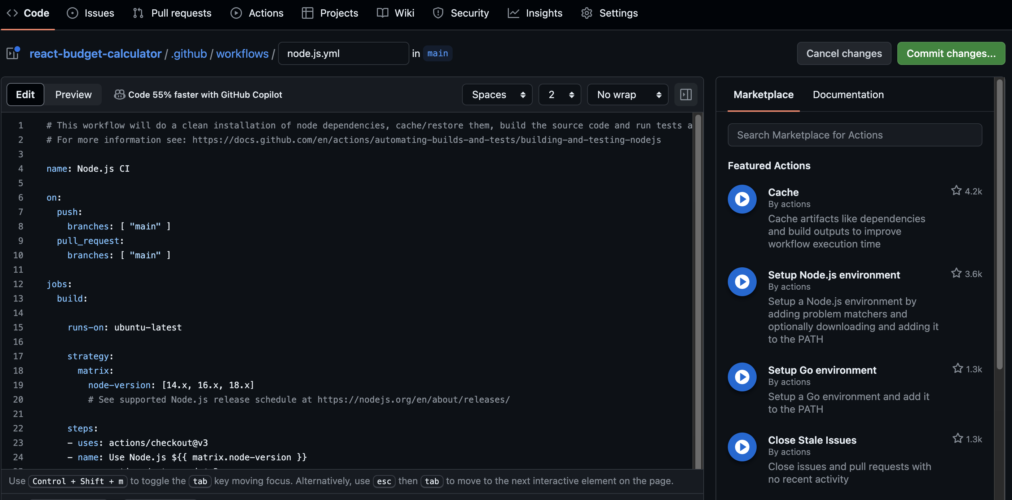
Task: Open the Code tab
Action: point(28,13)
